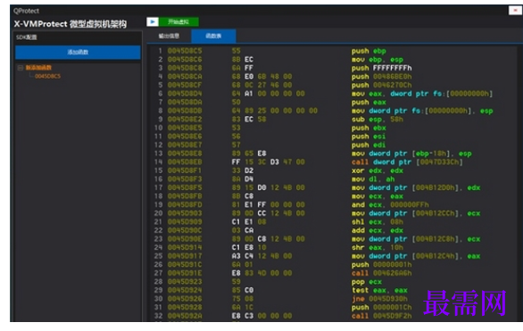Screen dimensions: 523x331
Task: Close the QProtect window
Action: (x=515, y=11)
